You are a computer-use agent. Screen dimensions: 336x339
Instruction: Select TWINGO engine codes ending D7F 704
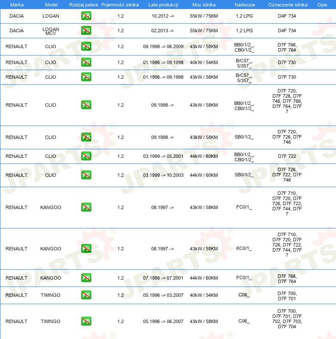287,319
